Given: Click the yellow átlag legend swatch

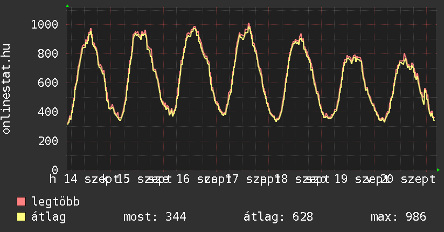Looking at the screenshot, I should tap(21, 217).
